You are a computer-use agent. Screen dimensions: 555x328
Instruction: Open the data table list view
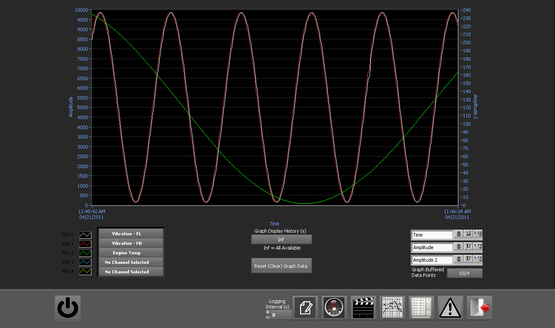[422, 308]
